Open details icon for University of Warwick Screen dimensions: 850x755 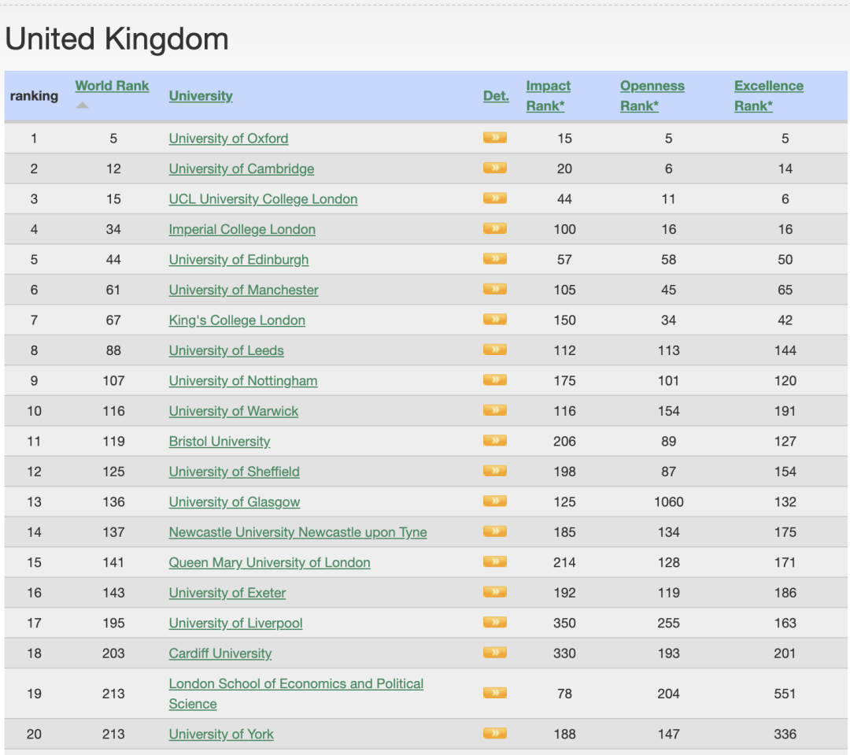coord(494,411)
